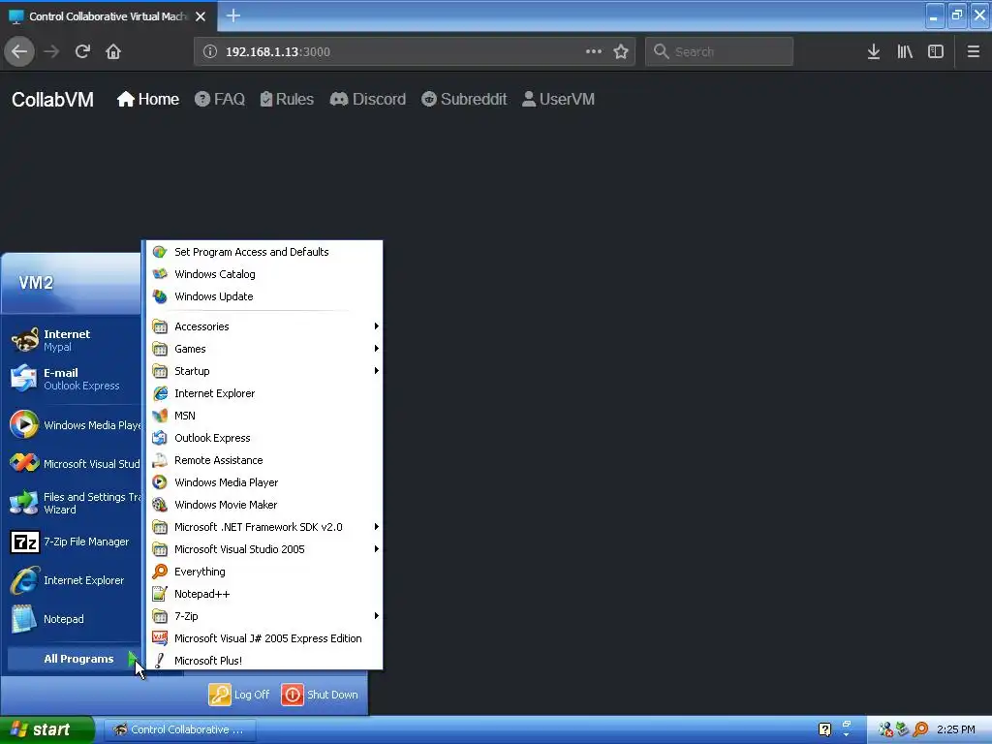This screenshot has height=744, width=992.
Task: Expand the Games submenu
Action: point(264,349)
